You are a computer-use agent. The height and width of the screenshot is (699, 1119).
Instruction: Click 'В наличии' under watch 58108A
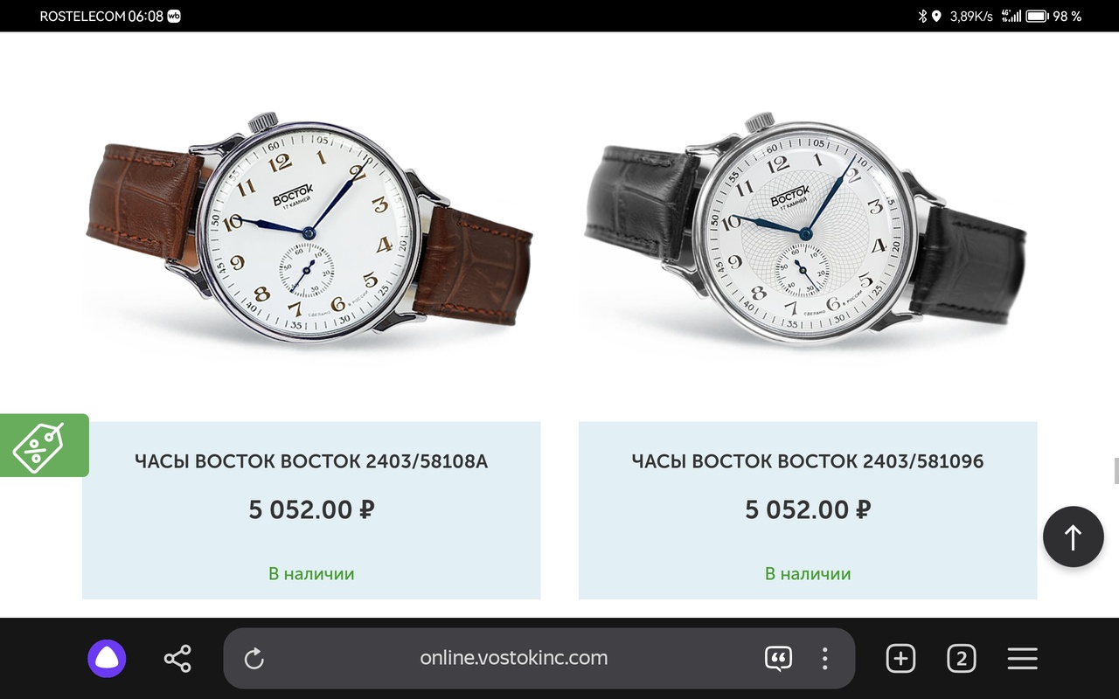coord(311,574)
